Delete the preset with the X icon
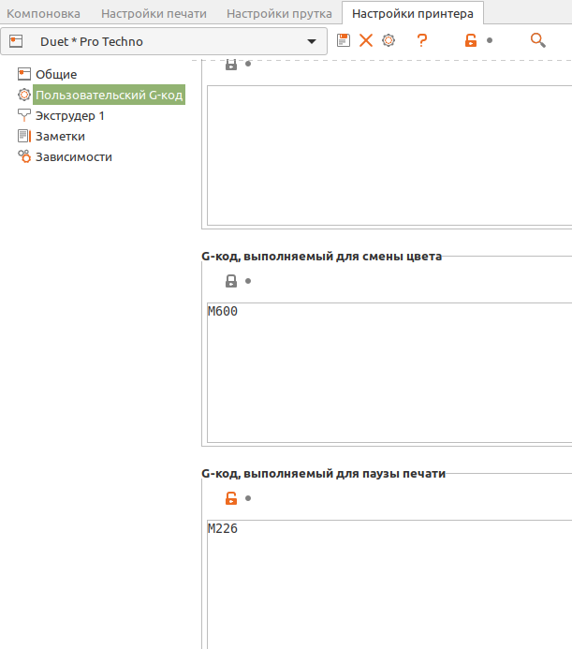 click(x=366, y=40)
